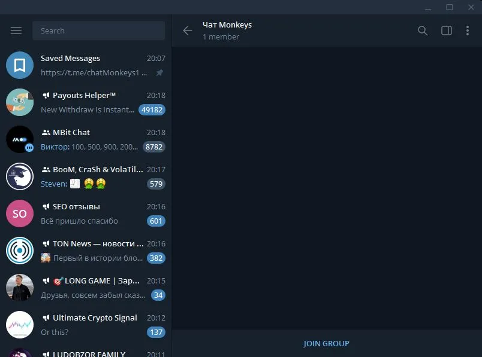Click the group icon beside MBit Chat
This screenshot has width=482, height=357.
(46, 133)
